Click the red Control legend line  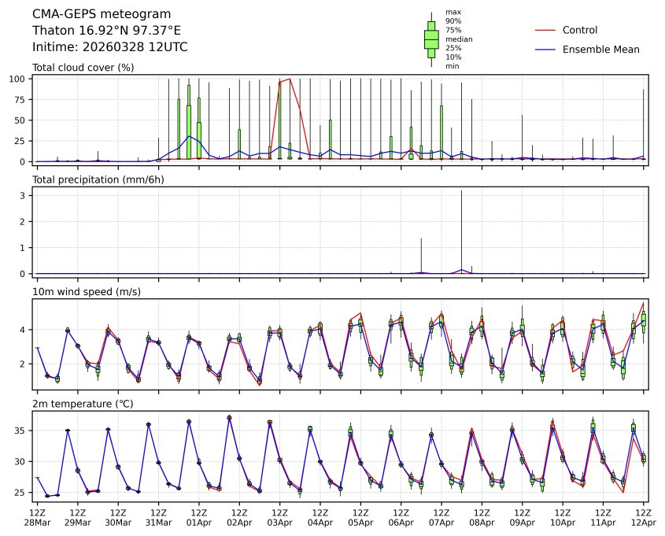point(545,30)
